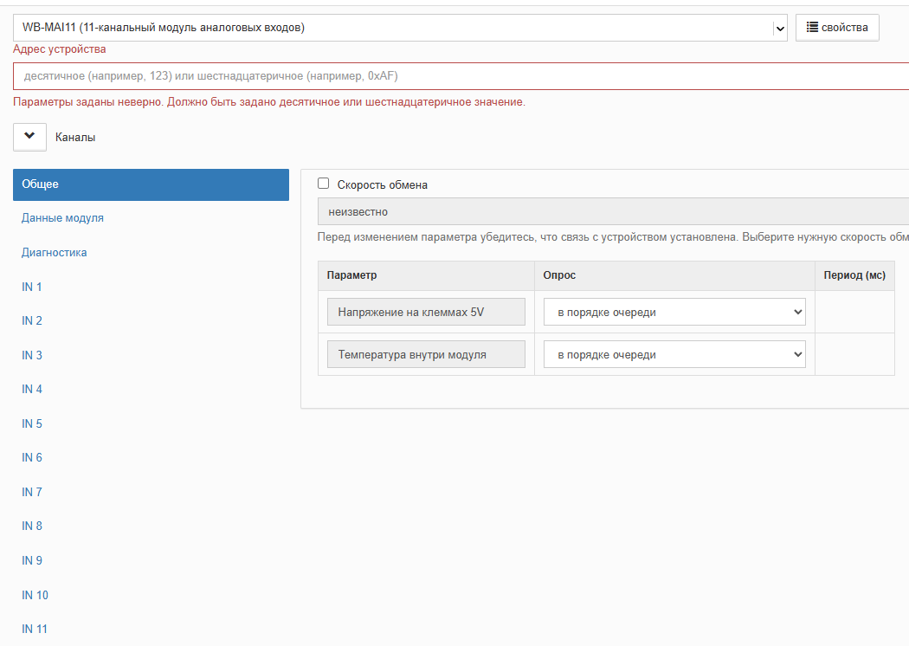Select the IN 5 channel tab
The height and width of the screenshot is (646, 909).
click(x=32, y=423)
